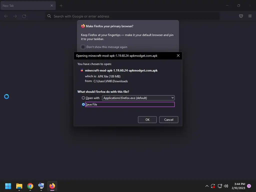Click the filename minecraft-mod-apk-1.19.60.24-apkmodget.com.apk text
This screenshot has width=256, height=192.
pyautogui.click(x=121, y=70)
